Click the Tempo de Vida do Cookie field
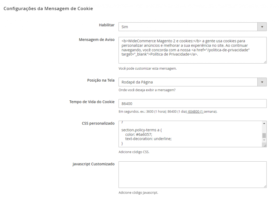This screenshot has width=280, height=202. click(192, 103)
